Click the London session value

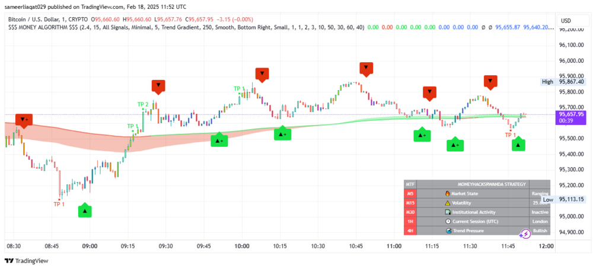pyautogui.click(x=540, y=222)
